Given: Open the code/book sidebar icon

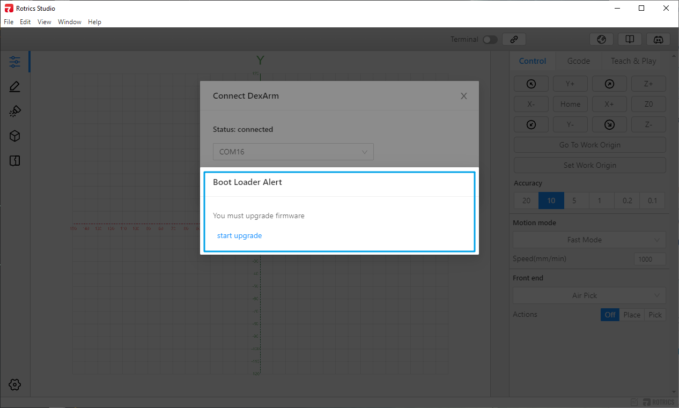Looking at the screenshot, I should 15,161.
